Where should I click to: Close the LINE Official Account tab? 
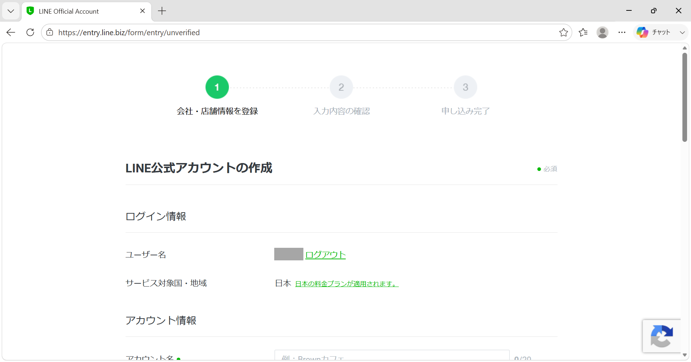143,11
